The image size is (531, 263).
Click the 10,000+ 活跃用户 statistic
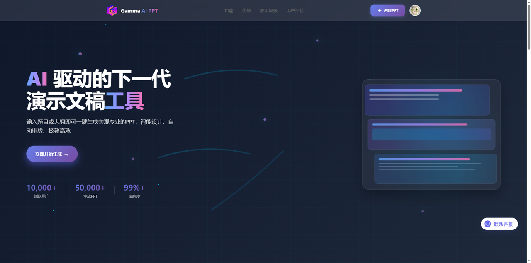tap(41, 191)
